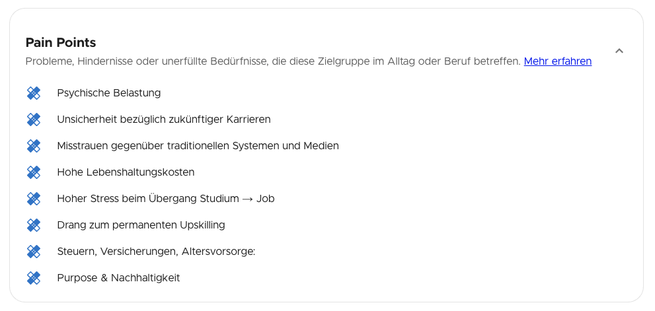The image size is (655, 311).
Task: Collapse the Pain Points section chevron
Action: [619, 51]
